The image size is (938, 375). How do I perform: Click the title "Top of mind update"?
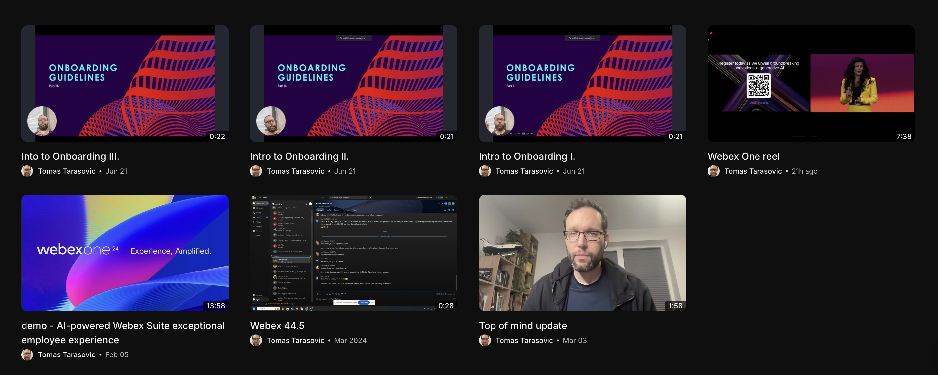[523, 325]
